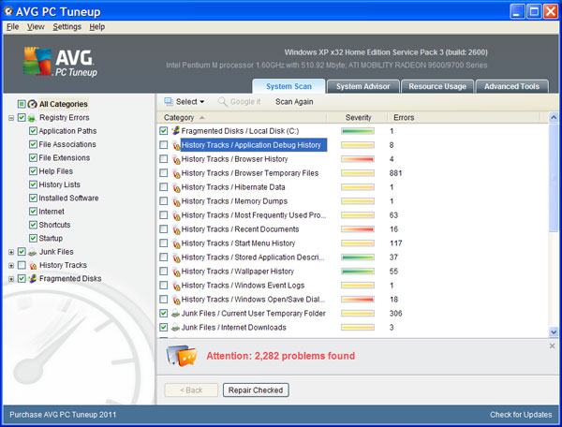Screen dimensions: 562x427
Task: Open the File menu
Action: pos(12,27)
